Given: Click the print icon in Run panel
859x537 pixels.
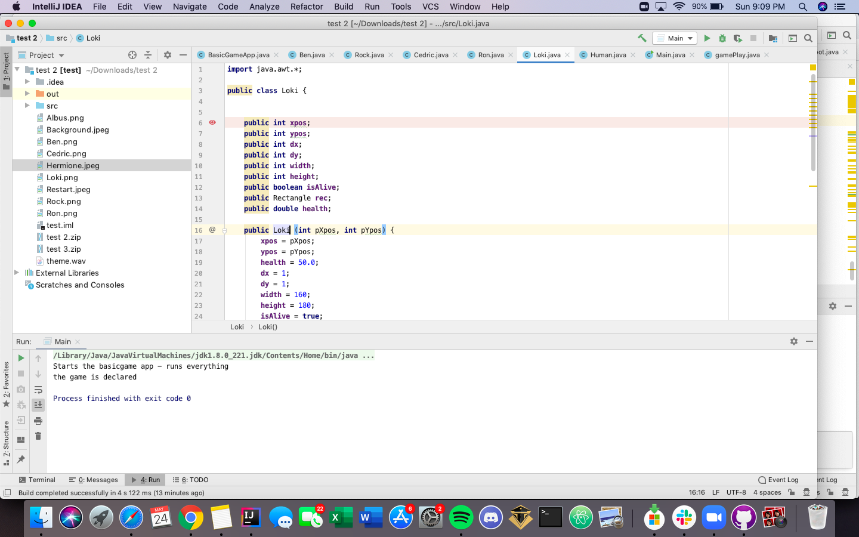Looking at the screenshot, I should (x=38, y=421).
